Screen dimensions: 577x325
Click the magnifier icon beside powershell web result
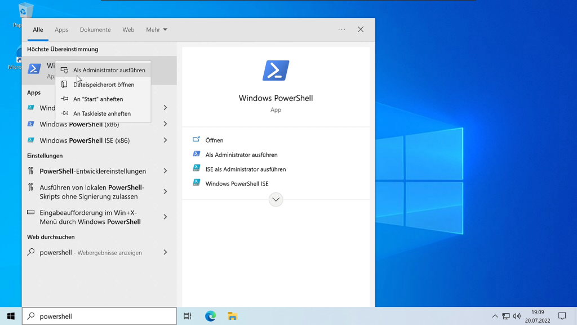[31, 252]
